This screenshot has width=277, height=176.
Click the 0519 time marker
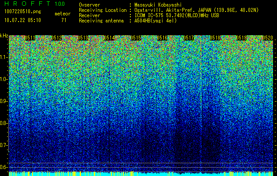coord(241,38)
